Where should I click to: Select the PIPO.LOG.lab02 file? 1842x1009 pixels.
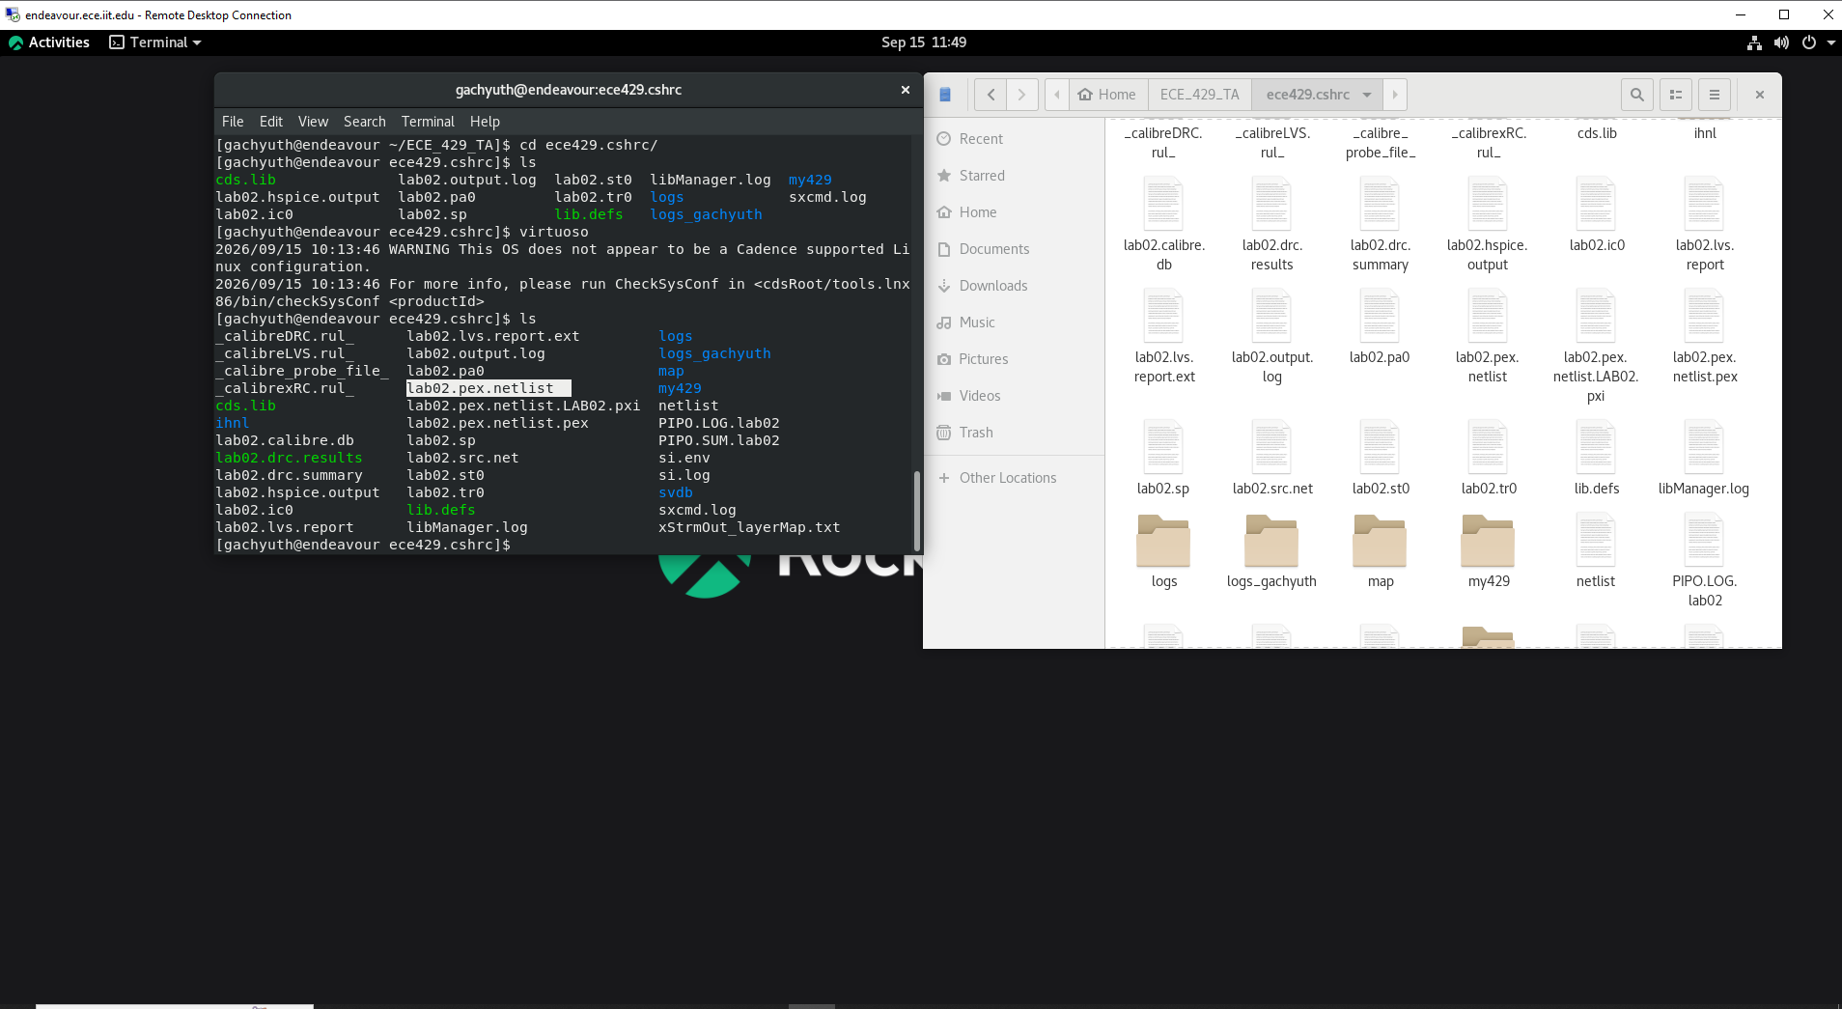pyautogui.click(x=1704, y=560)
